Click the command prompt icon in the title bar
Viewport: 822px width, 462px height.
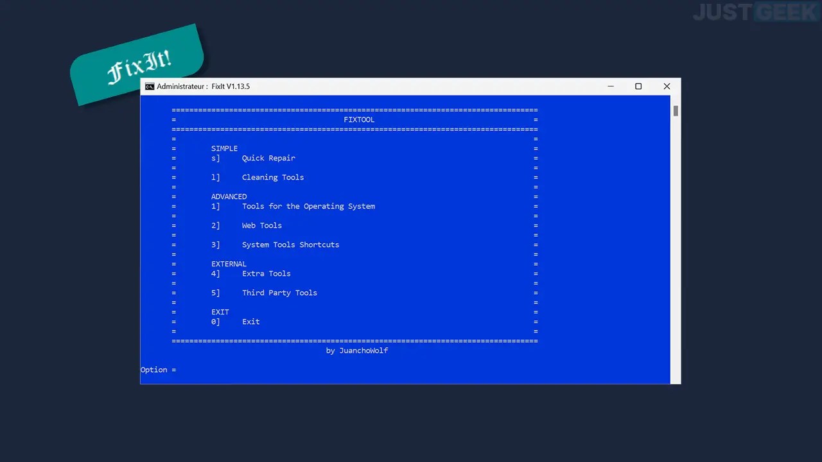150,86
